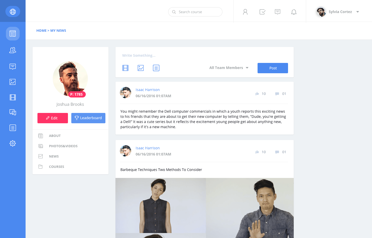Image resolution: width=372 pixels, height=238 pixels.
Task: Open the man photo in Barbeque post
Action: pos(250,208)
